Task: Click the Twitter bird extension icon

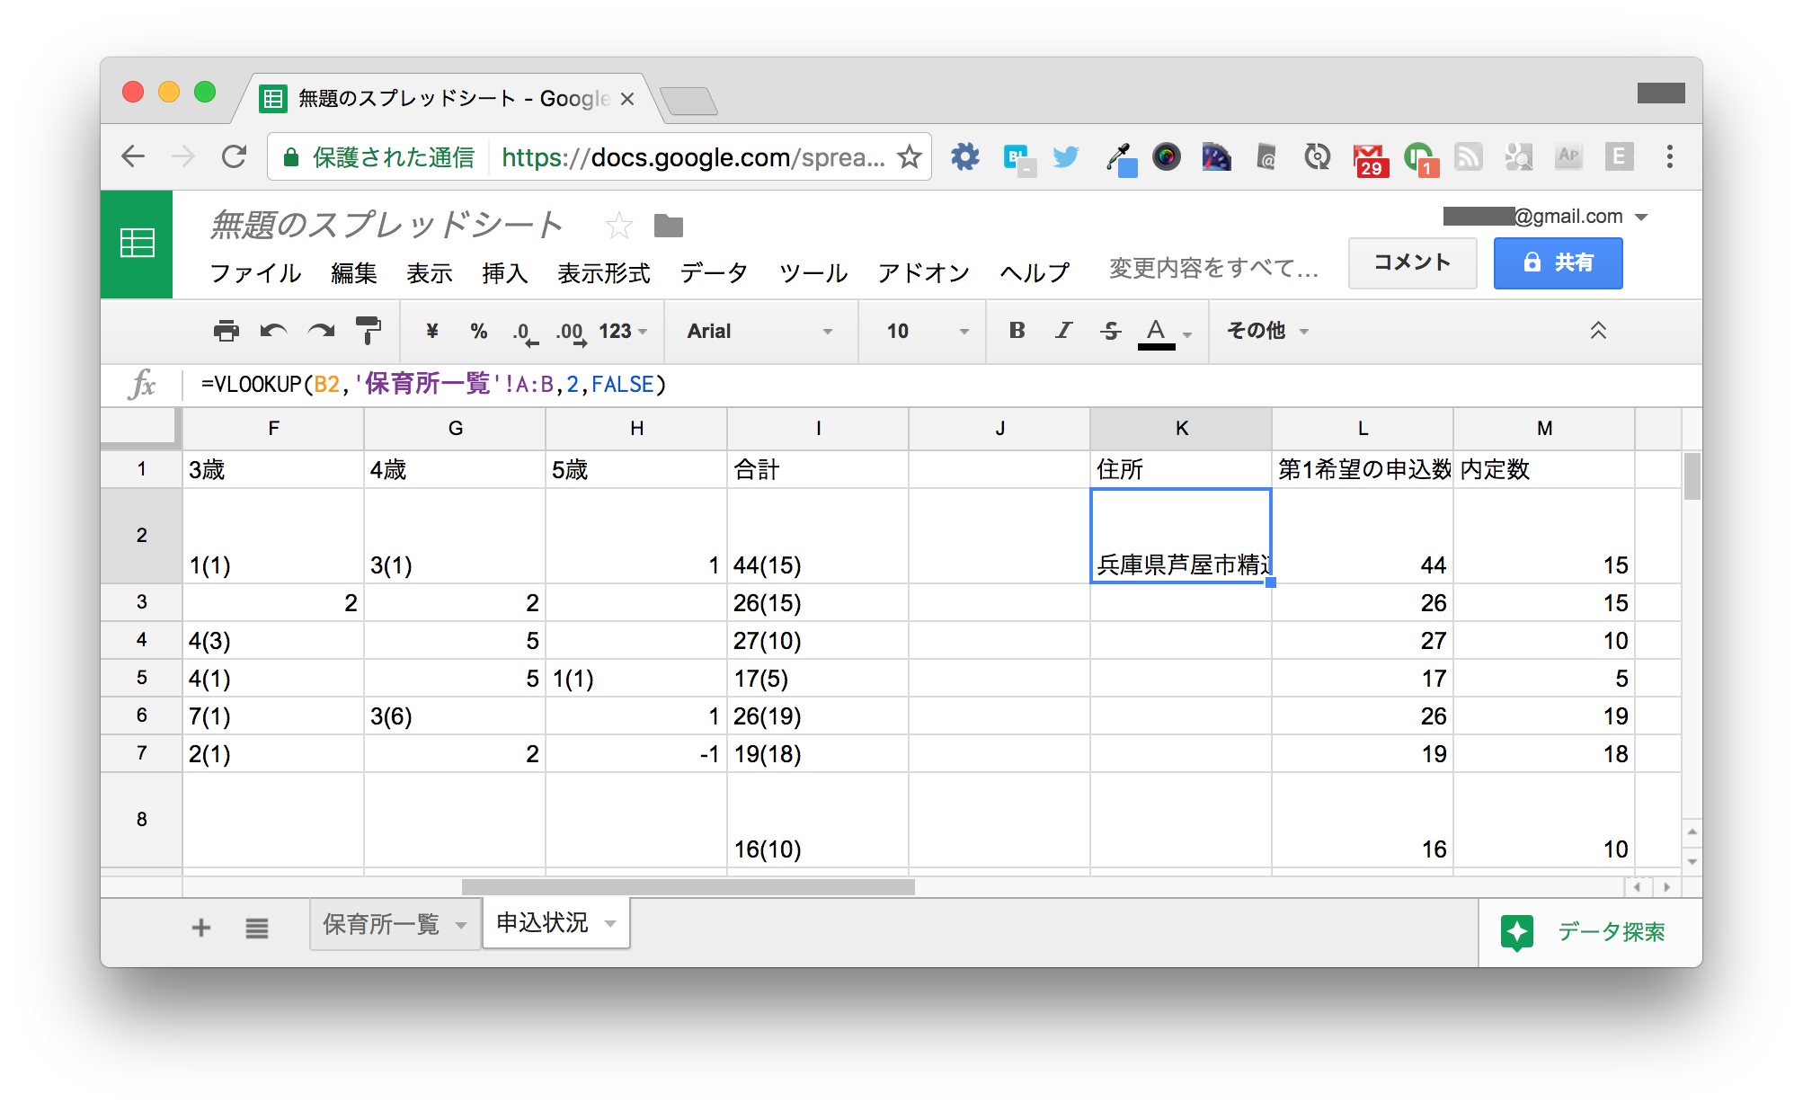Action: [x=1066, y=157]
